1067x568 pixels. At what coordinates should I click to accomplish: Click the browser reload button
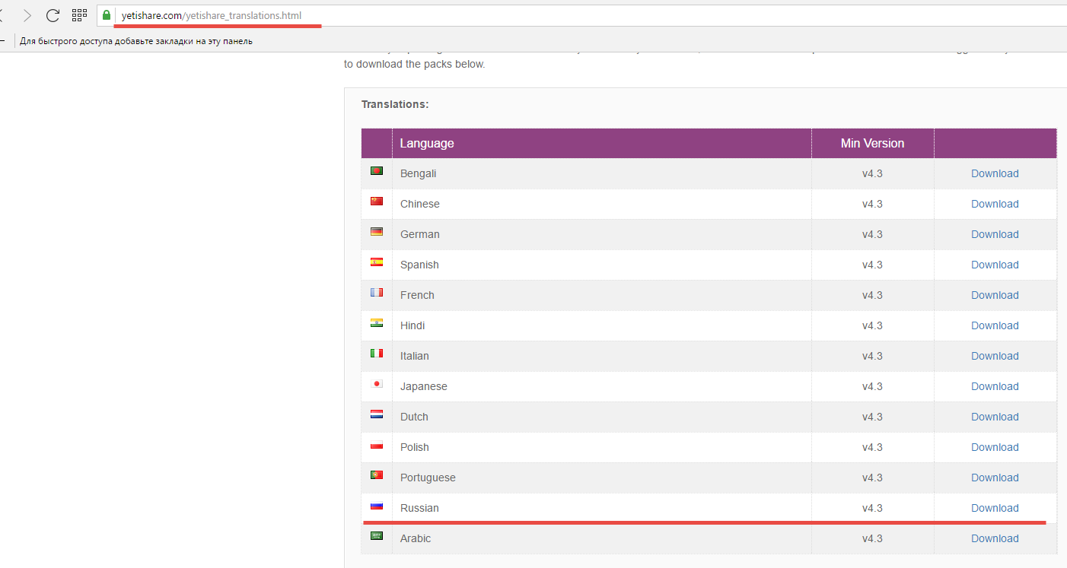pyautogui.click(x=53, y=15)
